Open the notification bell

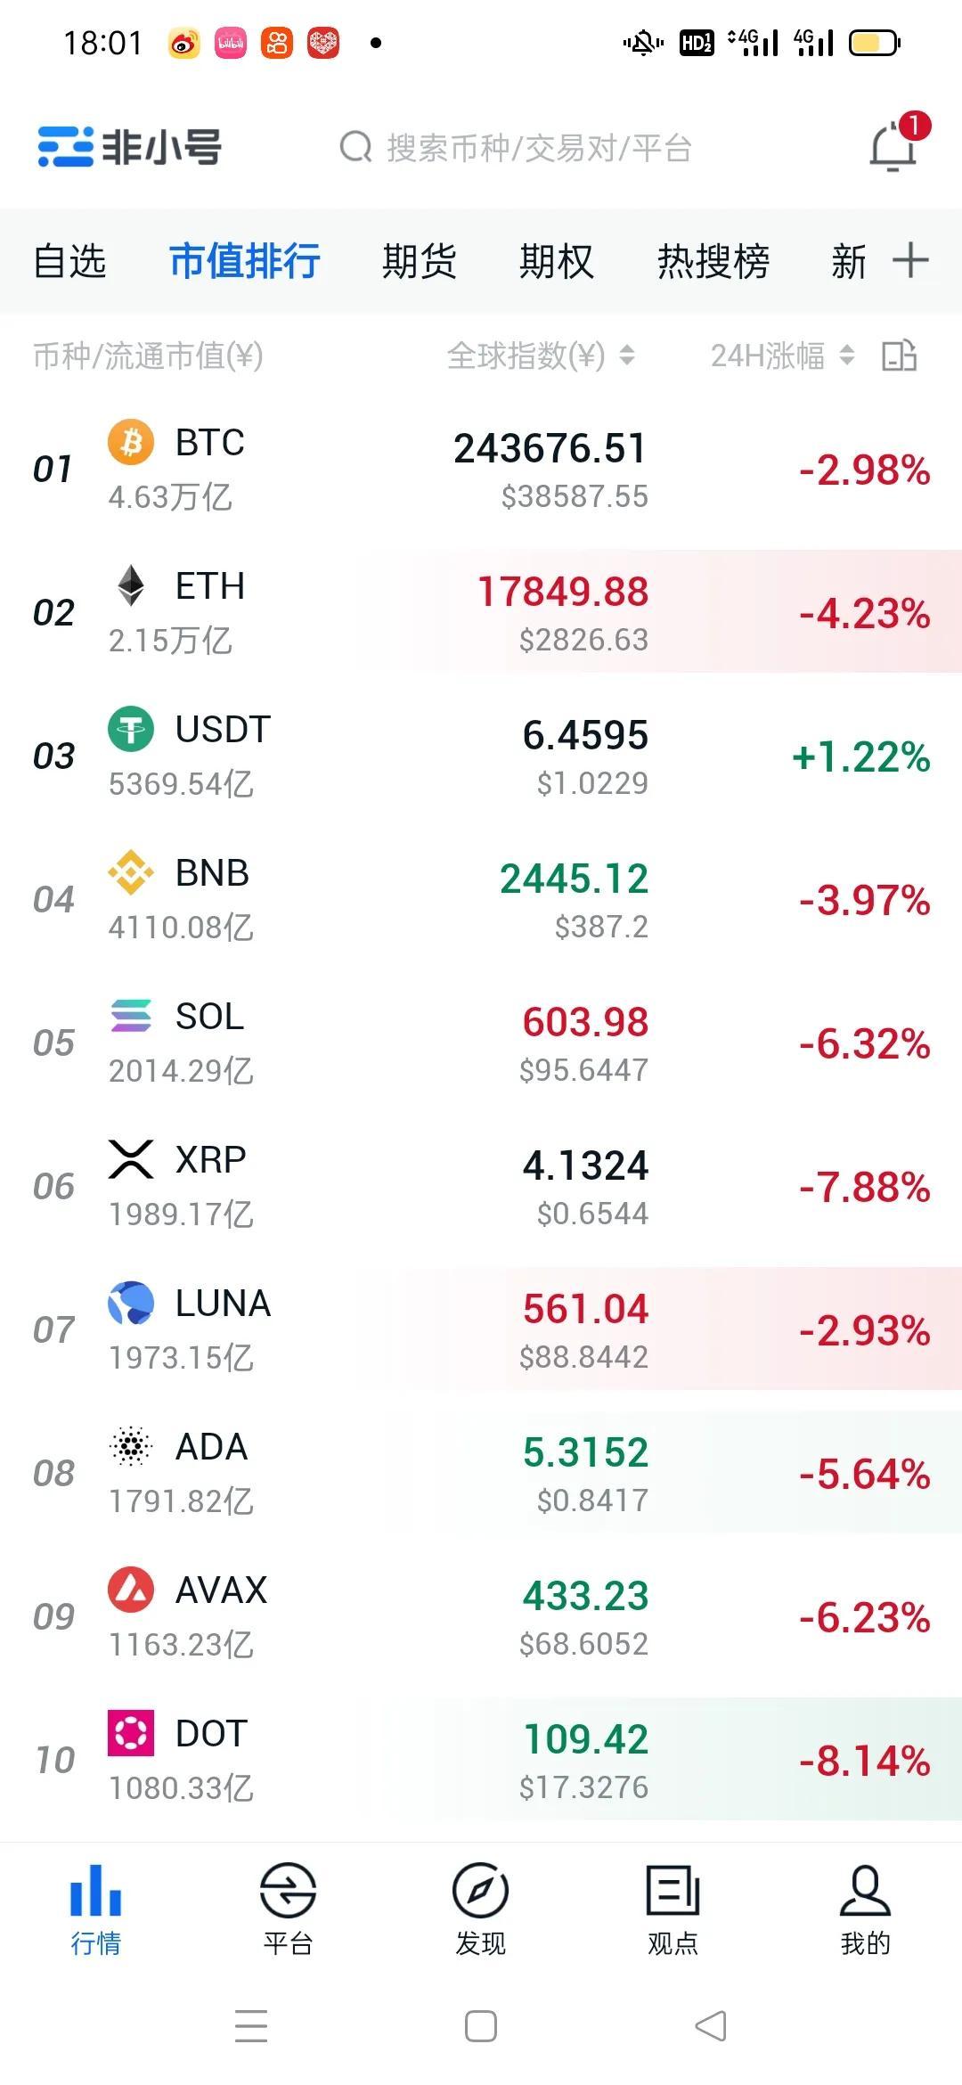(x=893, y=147)
